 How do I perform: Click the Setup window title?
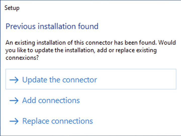point(12,8)
